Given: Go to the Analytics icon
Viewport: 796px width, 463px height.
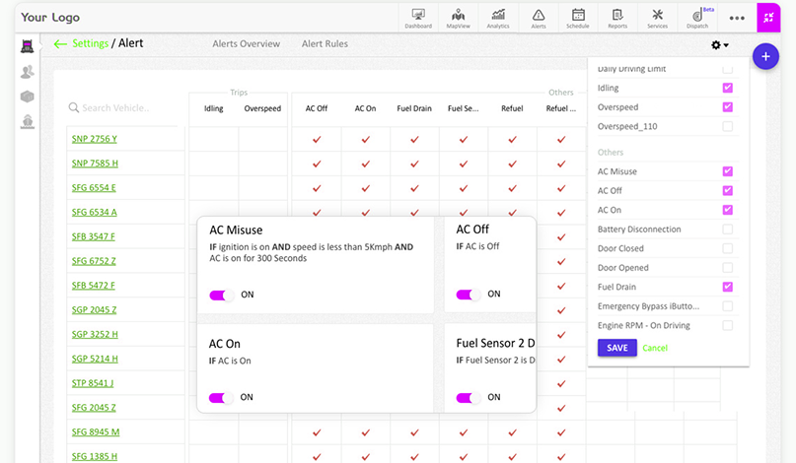Looking at the screenshot, I should pyautogui.click(x=498, y=18).
